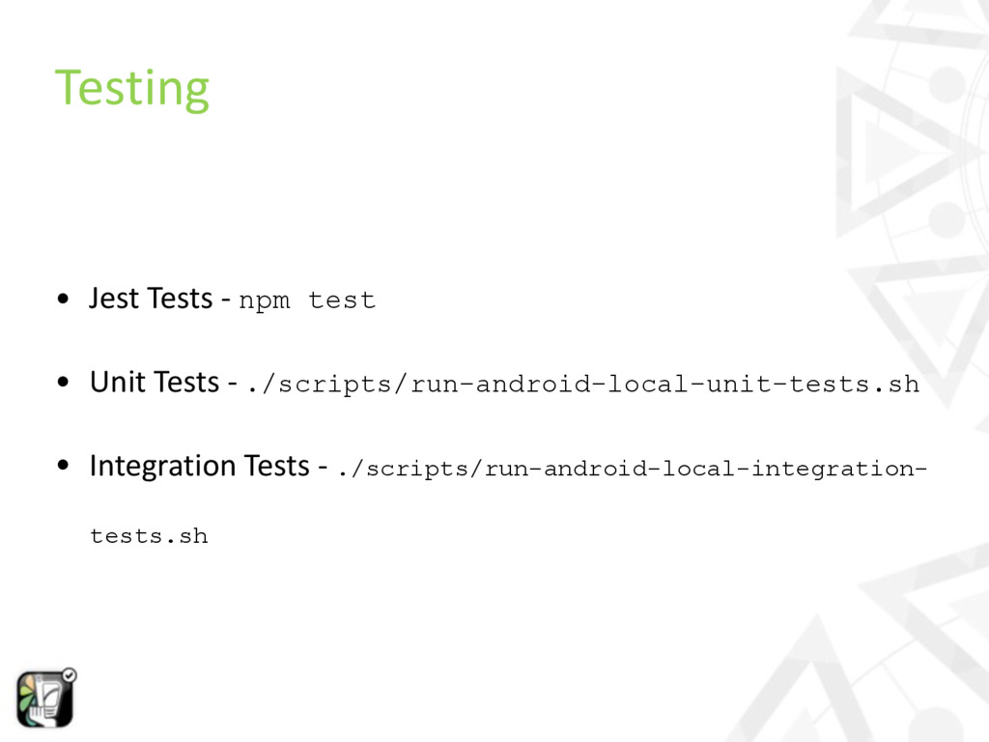Click the app logo in bottom-left corner
Viewport: 989px width, 742px height.
[x=44, y=699]
